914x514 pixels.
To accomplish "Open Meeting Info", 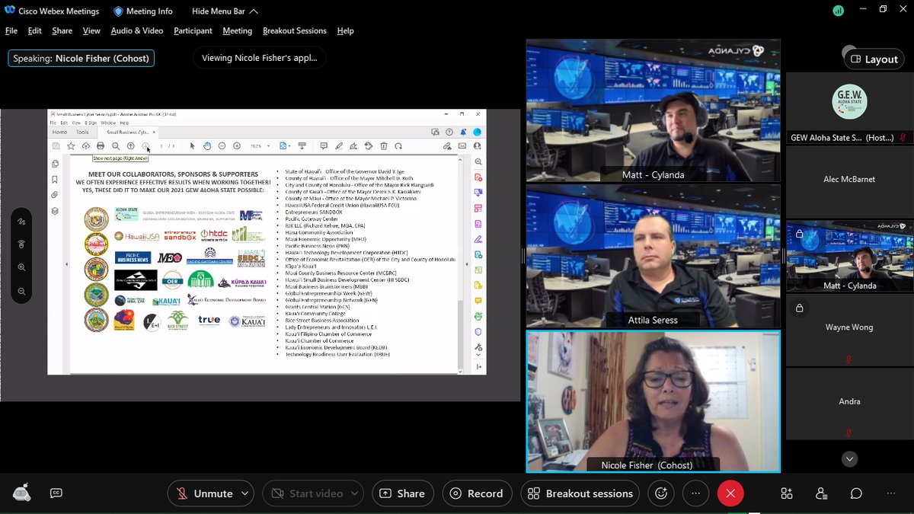I will 142,11.
